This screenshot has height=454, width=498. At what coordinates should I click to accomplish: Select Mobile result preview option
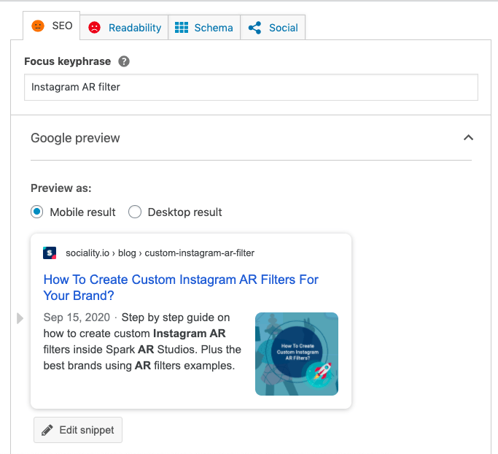pyautogui.click(x=37, y=212)
